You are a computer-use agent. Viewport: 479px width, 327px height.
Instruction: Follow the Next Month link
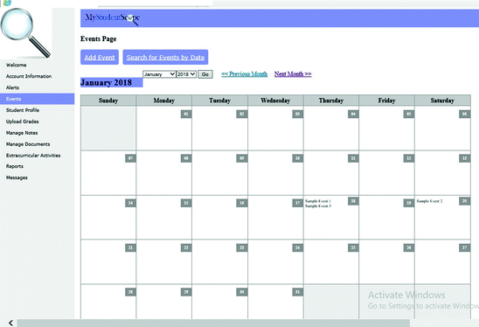pos(293,74)
